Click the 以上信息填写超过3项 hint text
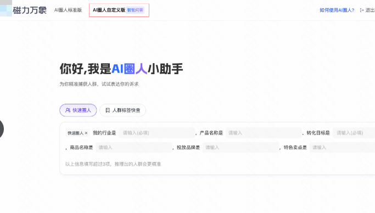This screenshot has width=375, height=213. pyautogui.click(x=113, y=164)
